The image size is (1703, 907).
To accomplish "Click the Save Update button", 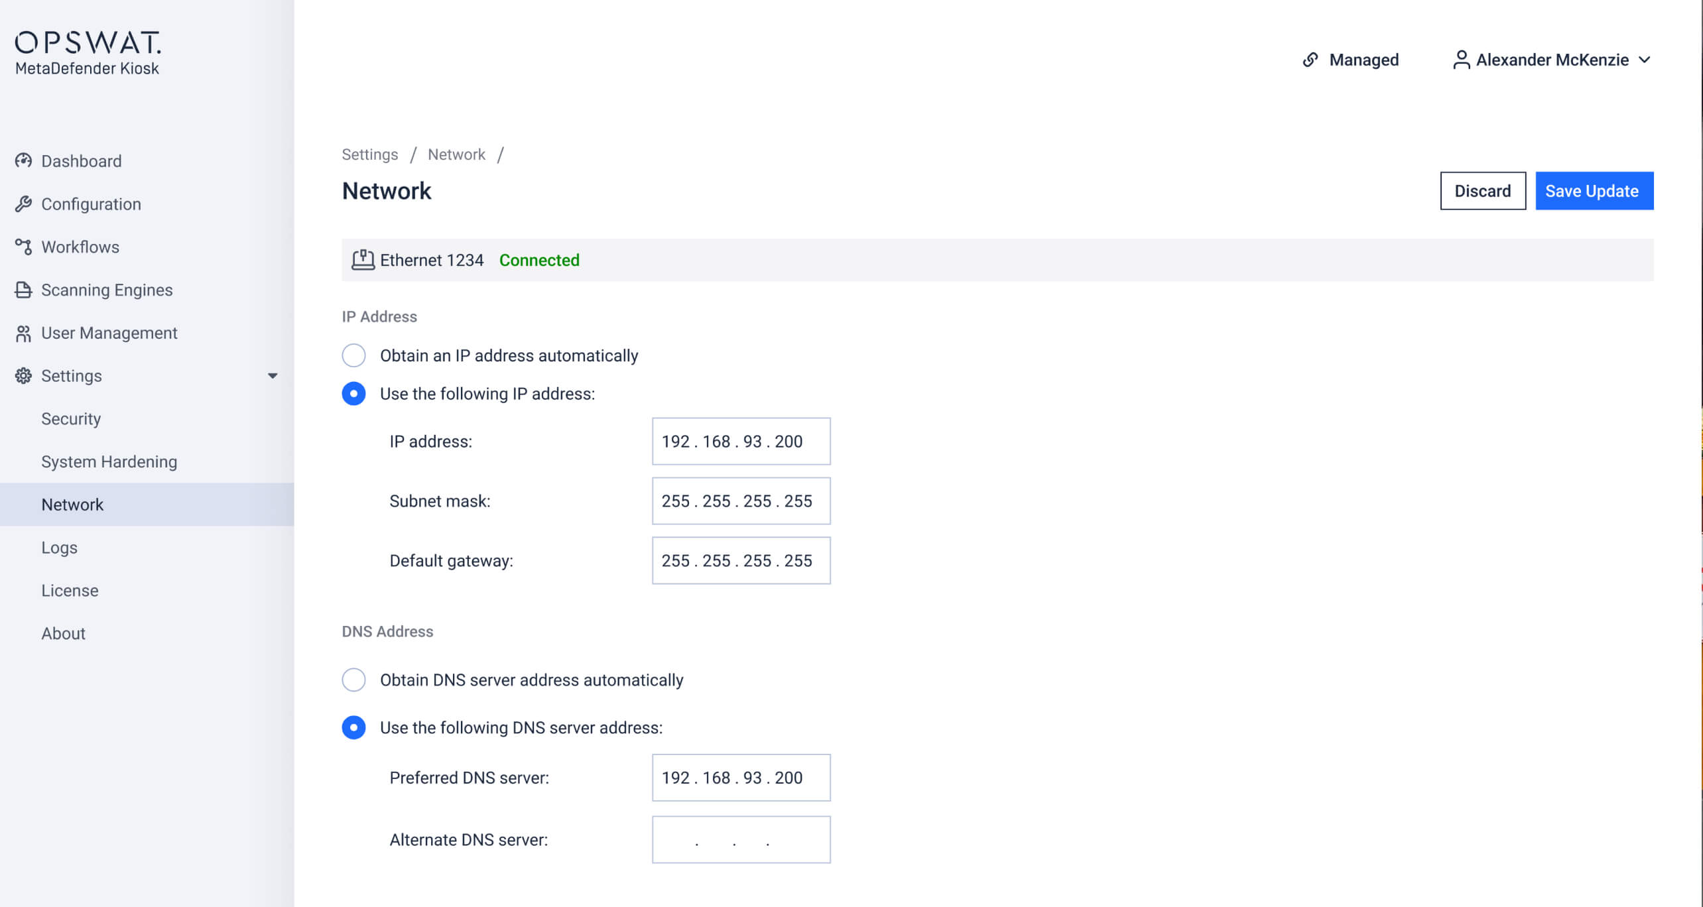I will click(x=1594, y=191).
